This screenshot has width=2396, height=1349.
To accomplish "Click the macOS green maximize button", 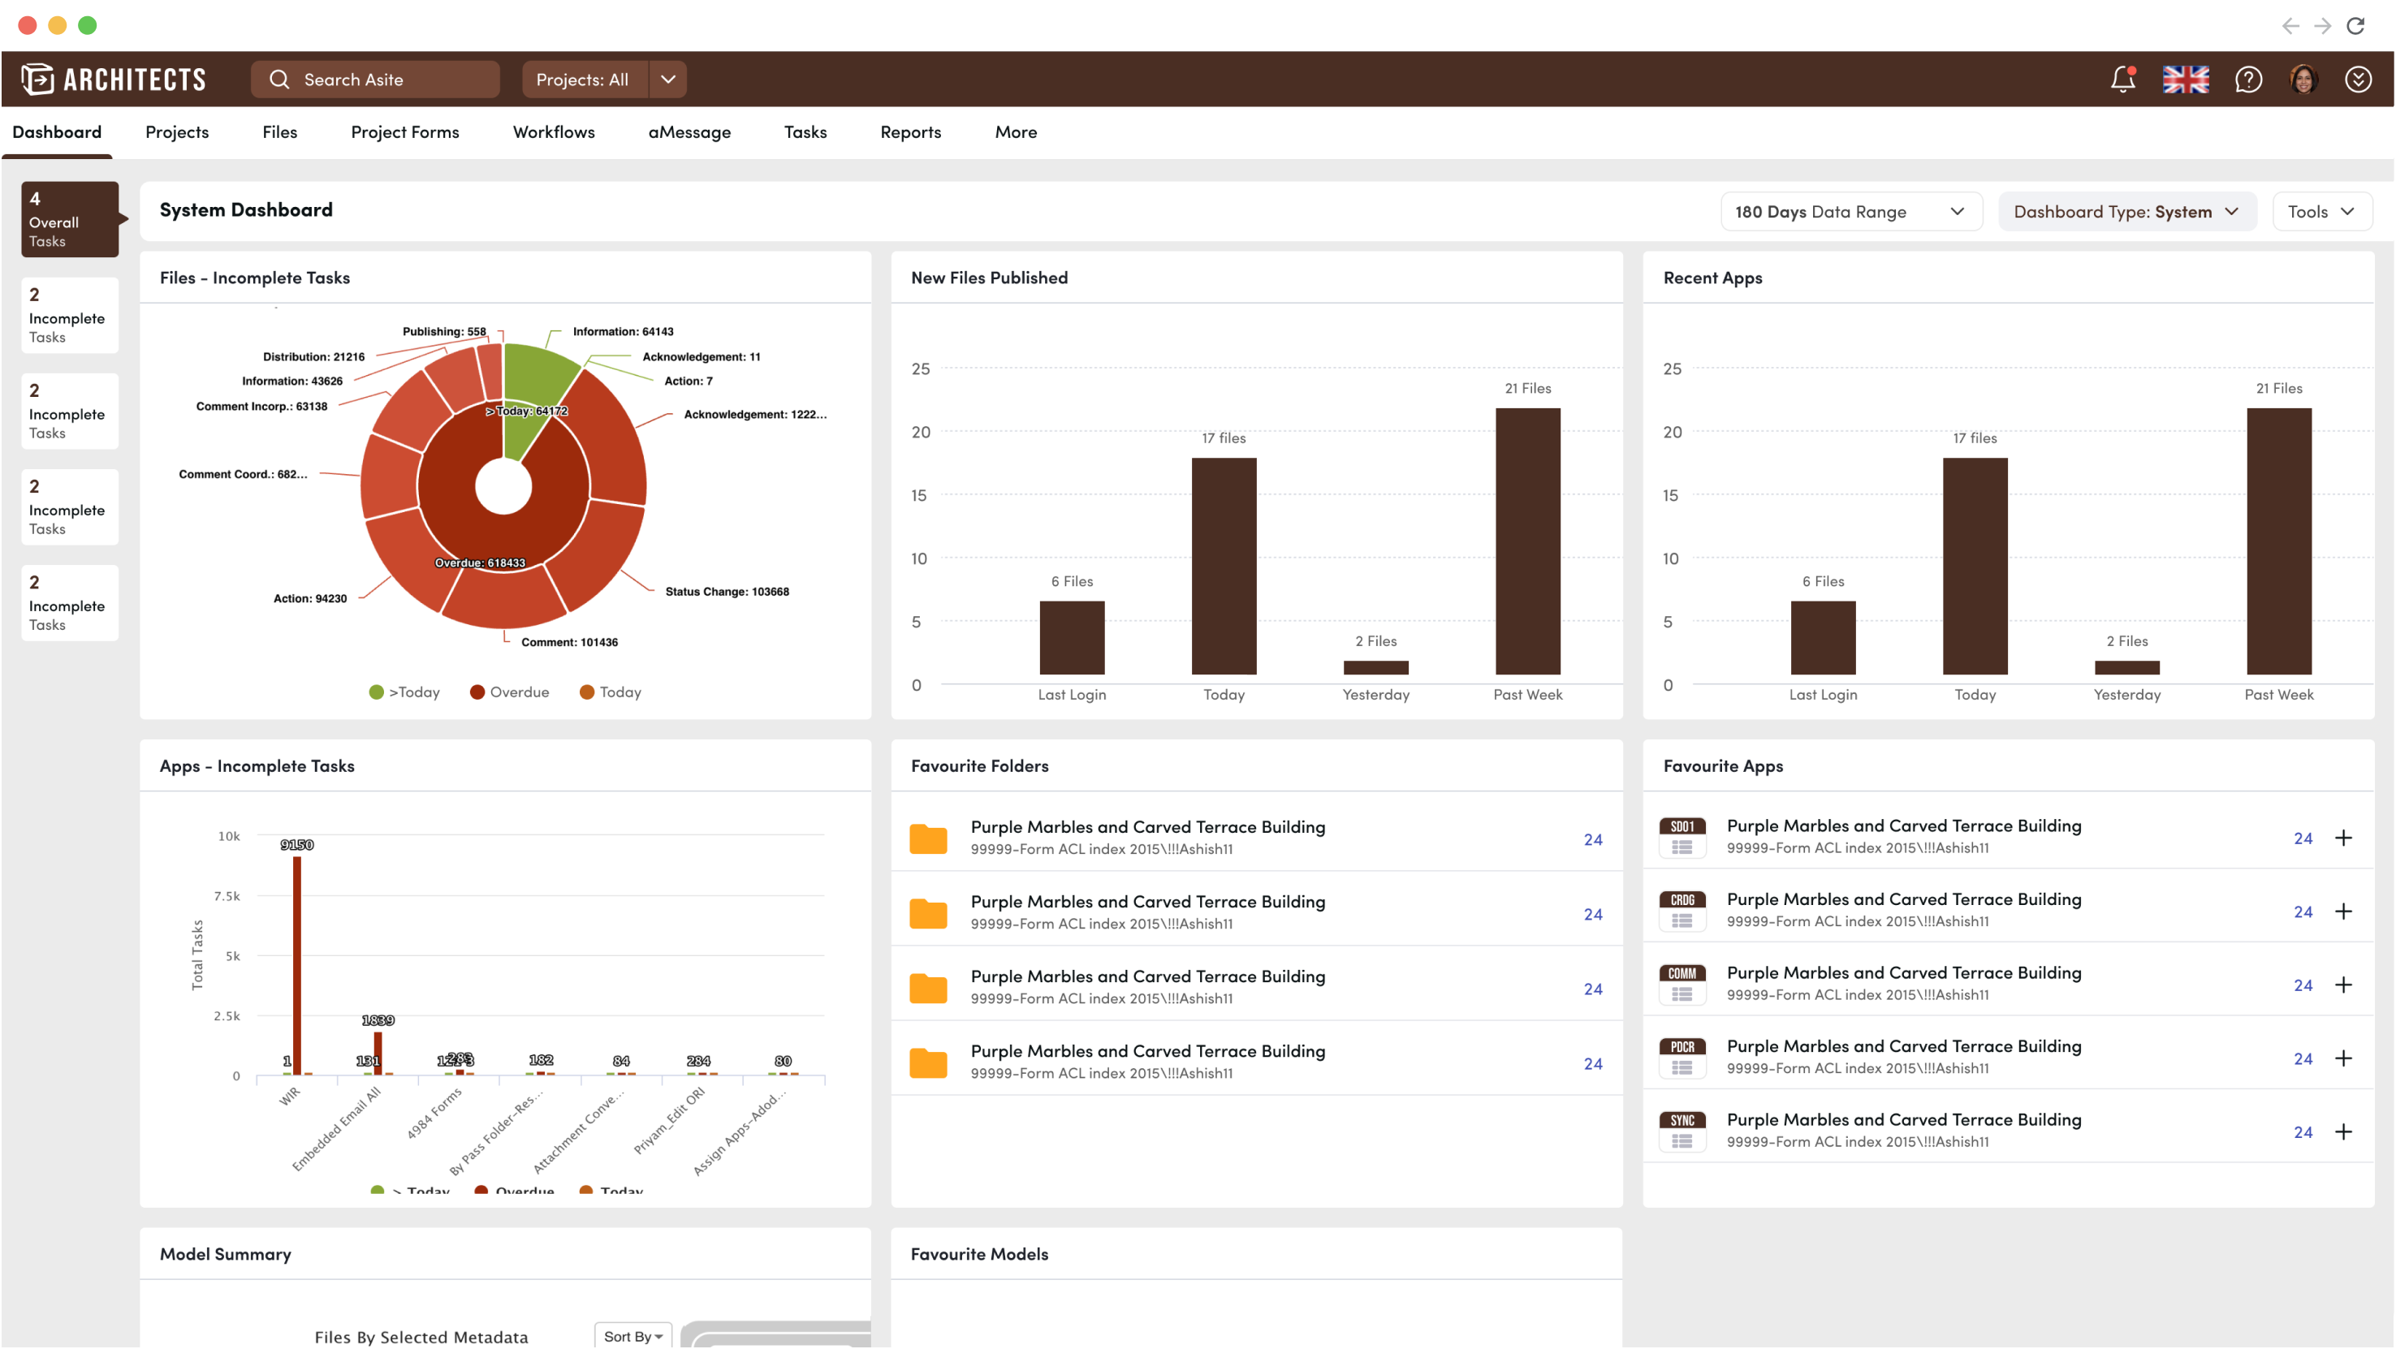I will coord(88,25).
